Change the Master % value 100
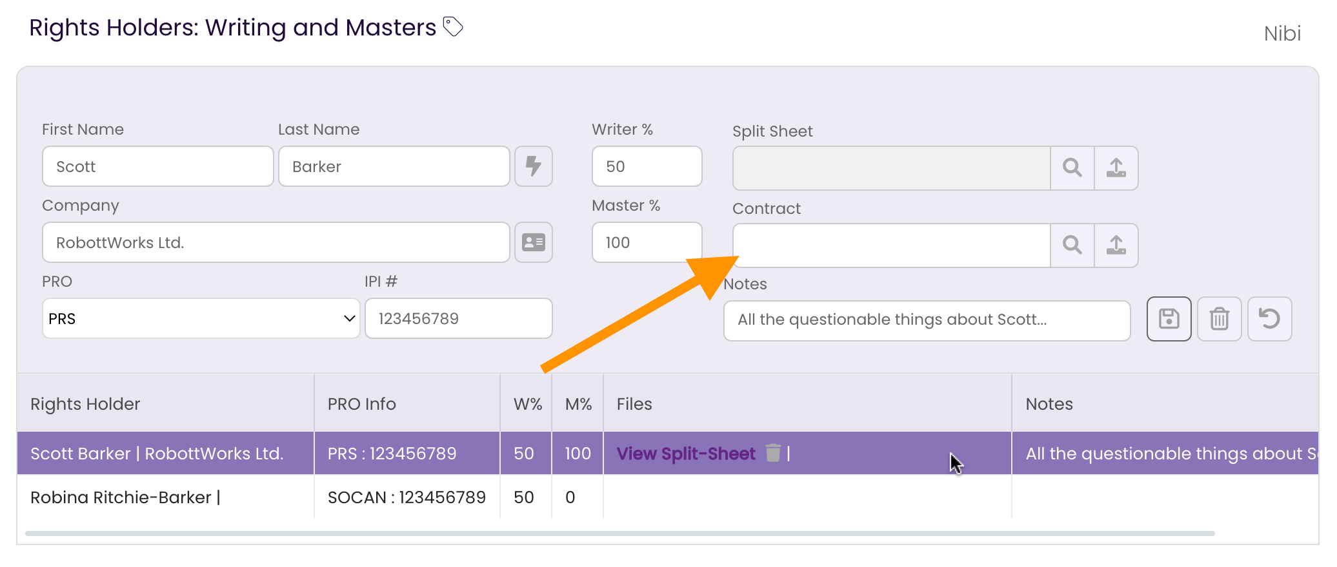Screen dimensions: 1337x567 tap(647, 242)
